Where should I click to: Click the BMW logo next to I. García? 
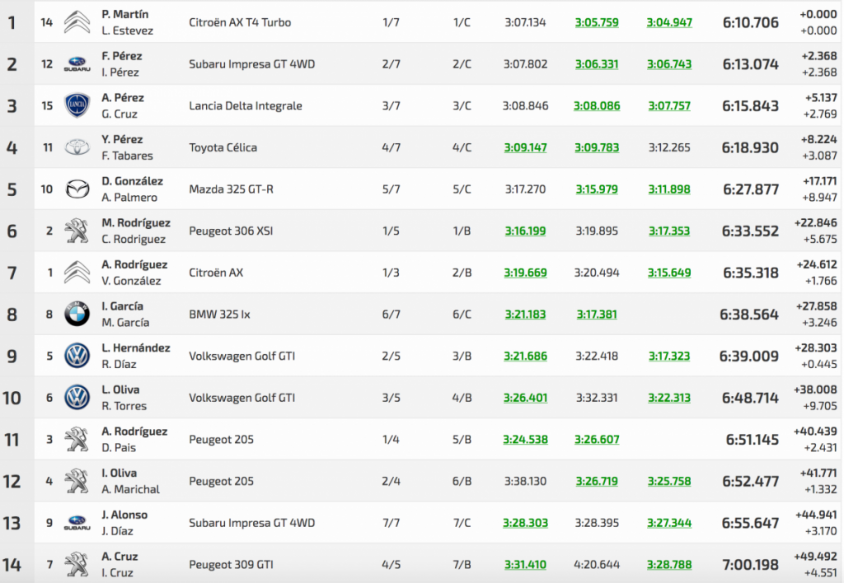pos(77,315)
